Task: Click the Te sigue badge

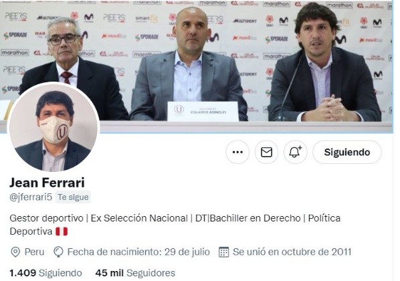Action: click(x=73, y=197)
